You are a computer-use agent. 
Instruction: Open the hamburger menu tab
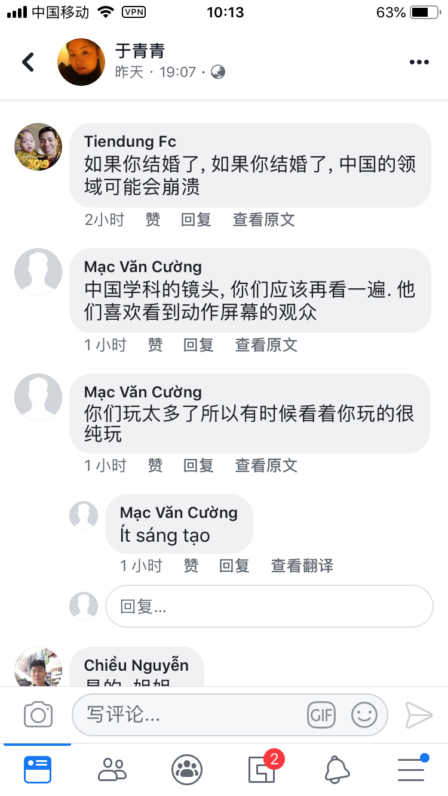pos(412,769)
